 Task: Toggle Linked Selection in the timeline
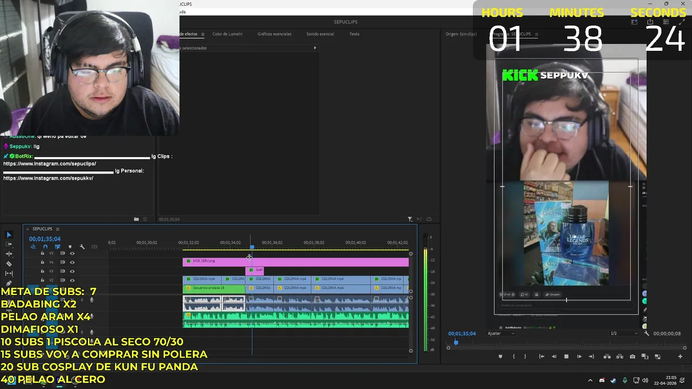tap(57, 247)
